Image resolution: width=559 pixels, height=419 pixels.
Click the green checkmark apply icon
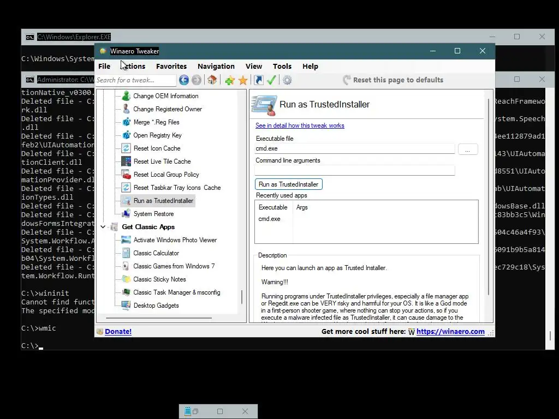tap(271, 80)
